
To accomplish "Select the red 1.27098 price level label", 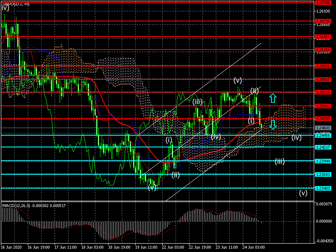I will pos(323,3).
